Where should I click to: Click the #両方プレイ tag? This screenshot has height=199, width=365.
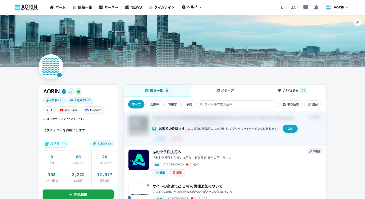80,101
